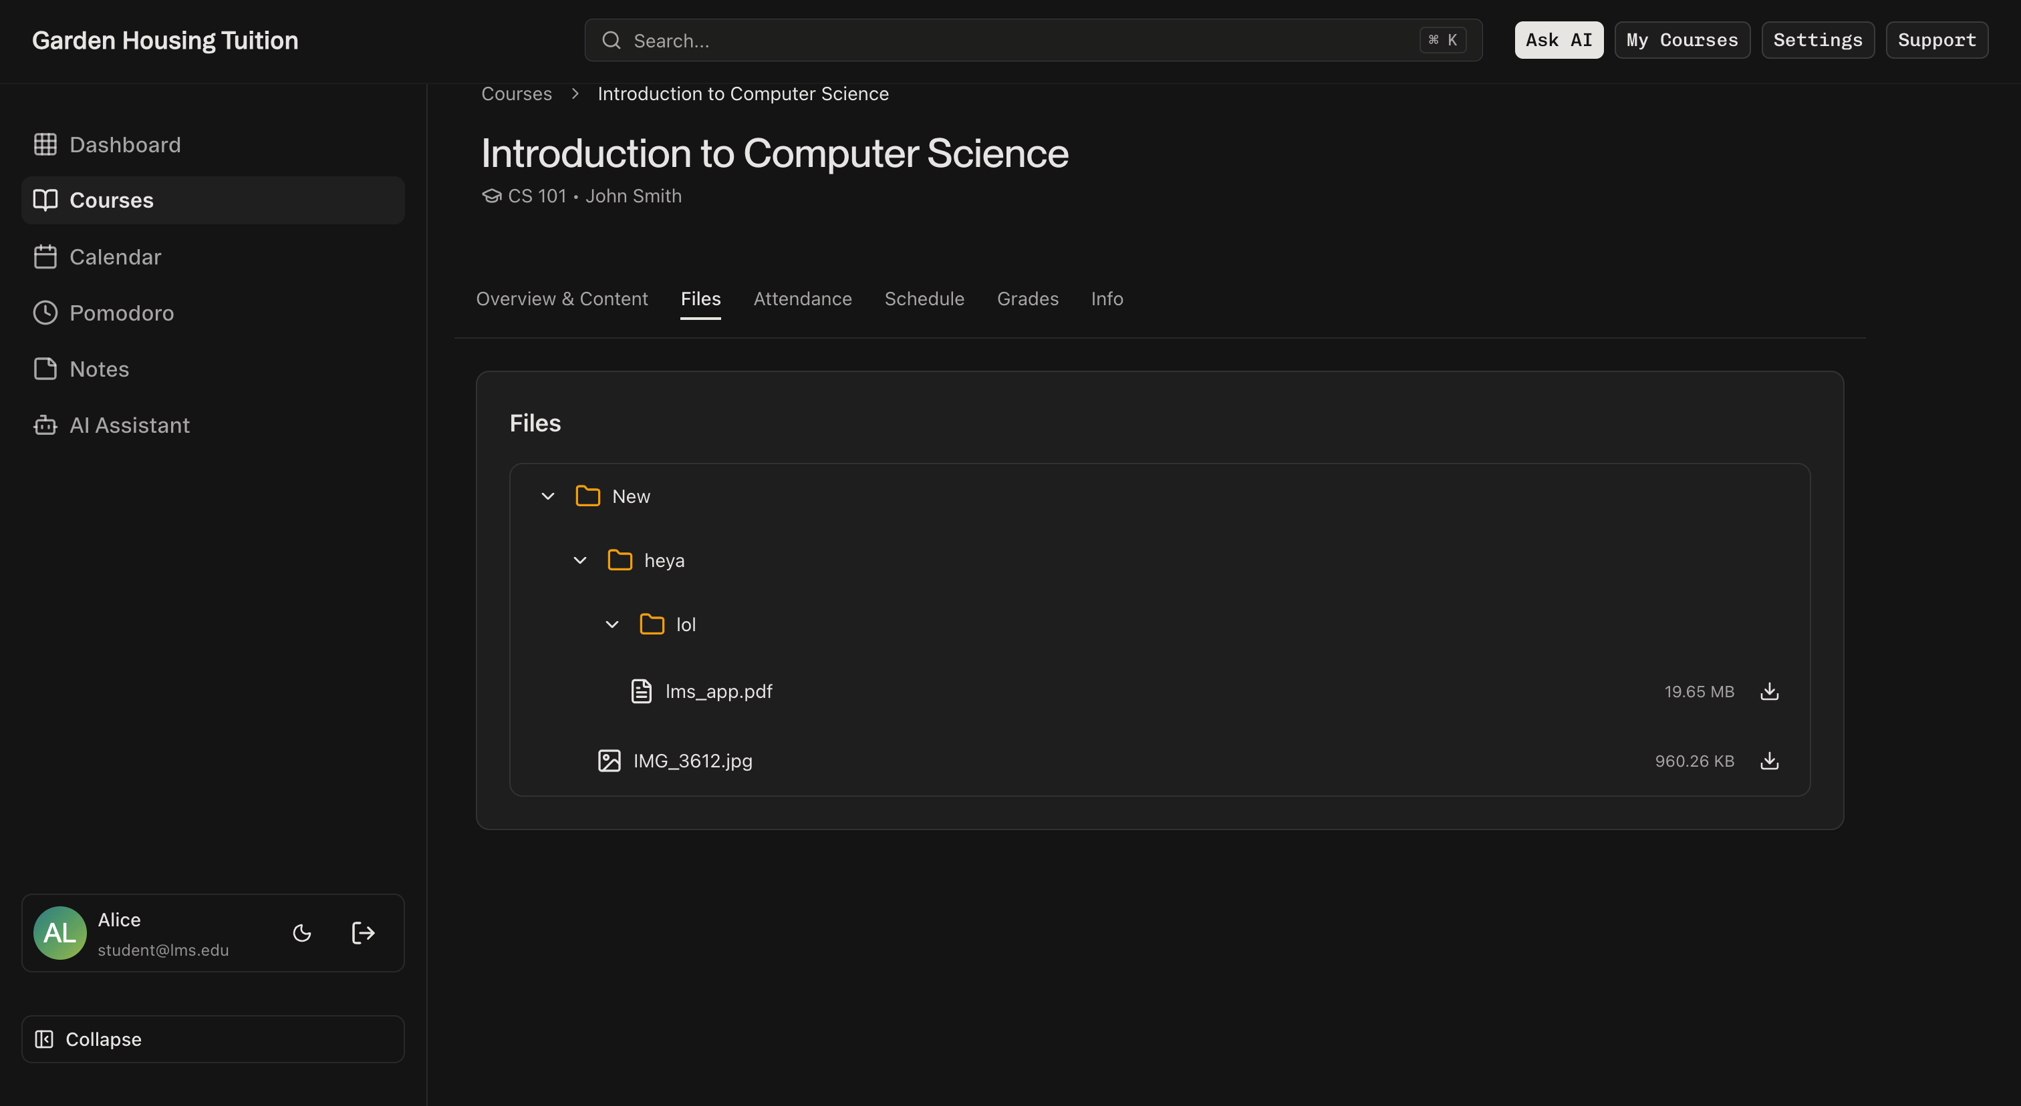
Task: Switch to the Attendance tab
Action: point(802,299)
